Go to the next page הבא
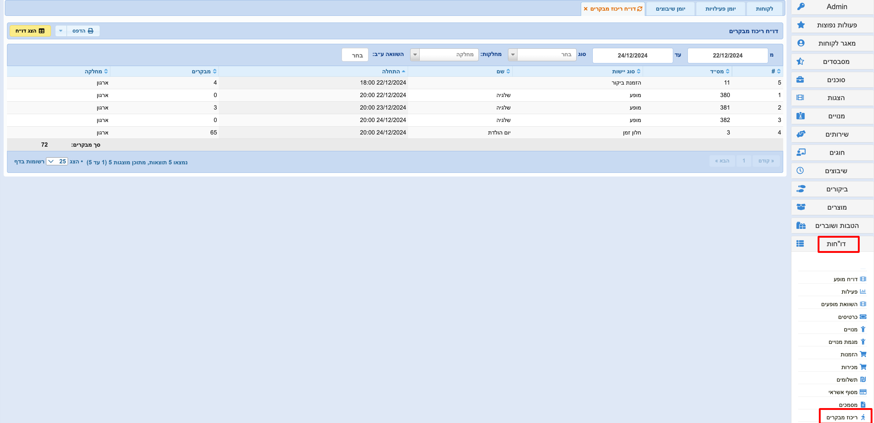The image size is (874, 423). pos(722,161)
